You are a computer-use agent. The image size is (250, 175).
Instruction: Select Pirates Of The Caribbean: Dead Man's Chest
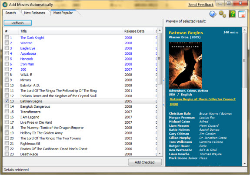pyautogui.click(x=54, y=149)
